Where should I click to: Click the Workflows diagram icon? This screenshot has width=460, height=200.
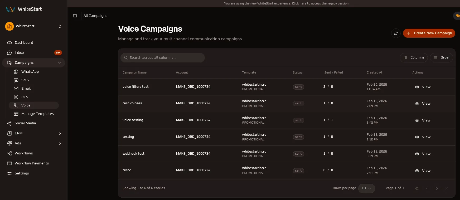coord(9,153)
